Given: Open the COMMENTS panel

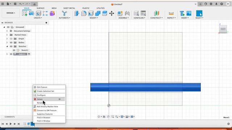Looking at the screenshot, I should [x=10, y=117].
